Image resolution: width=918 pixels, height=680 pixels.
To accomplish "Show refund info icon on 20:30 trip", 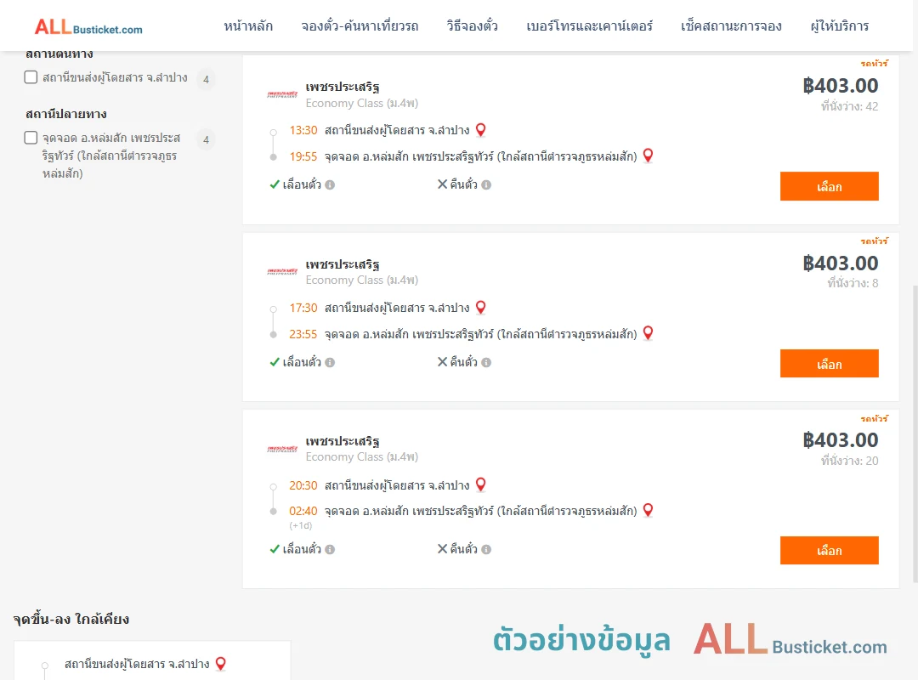I will tap(486, 549).
